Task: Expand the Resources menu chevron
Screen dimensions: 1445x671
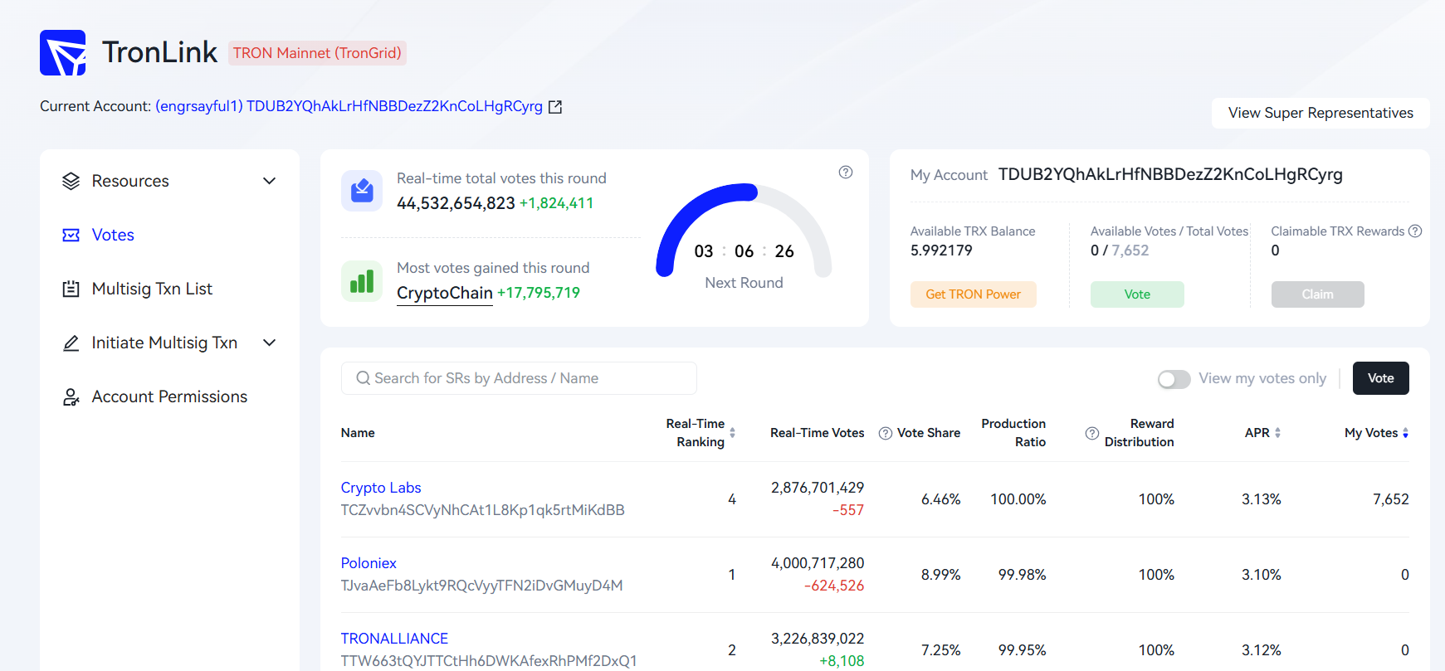Action: coord(269,181)
